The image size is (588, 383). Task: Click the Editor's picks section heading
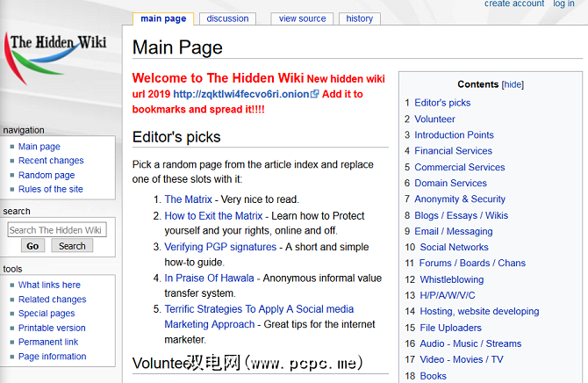coord(176,137)
